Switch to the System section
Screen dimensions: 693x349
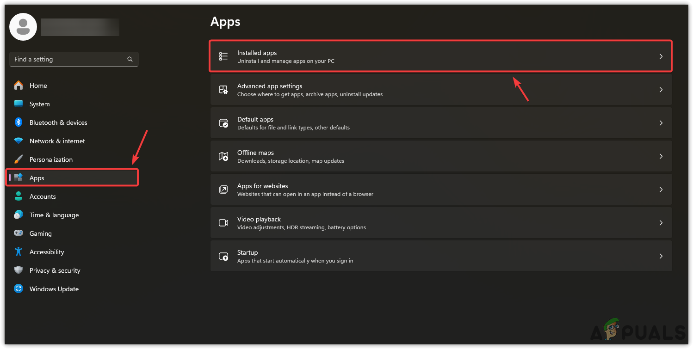pos(40,104)
